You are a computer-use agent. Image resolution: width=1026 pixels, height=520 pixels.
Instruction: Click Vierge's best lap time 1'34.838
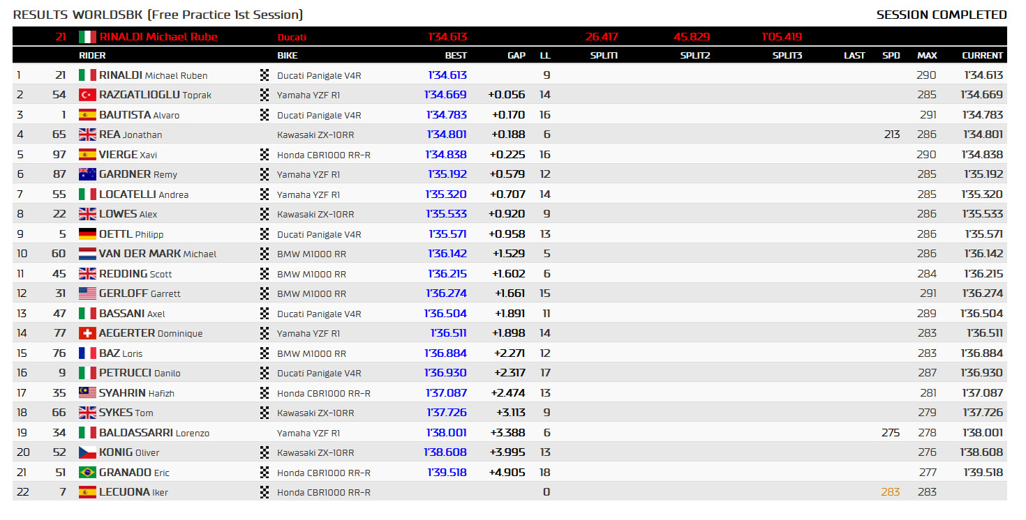click(447, 155)
